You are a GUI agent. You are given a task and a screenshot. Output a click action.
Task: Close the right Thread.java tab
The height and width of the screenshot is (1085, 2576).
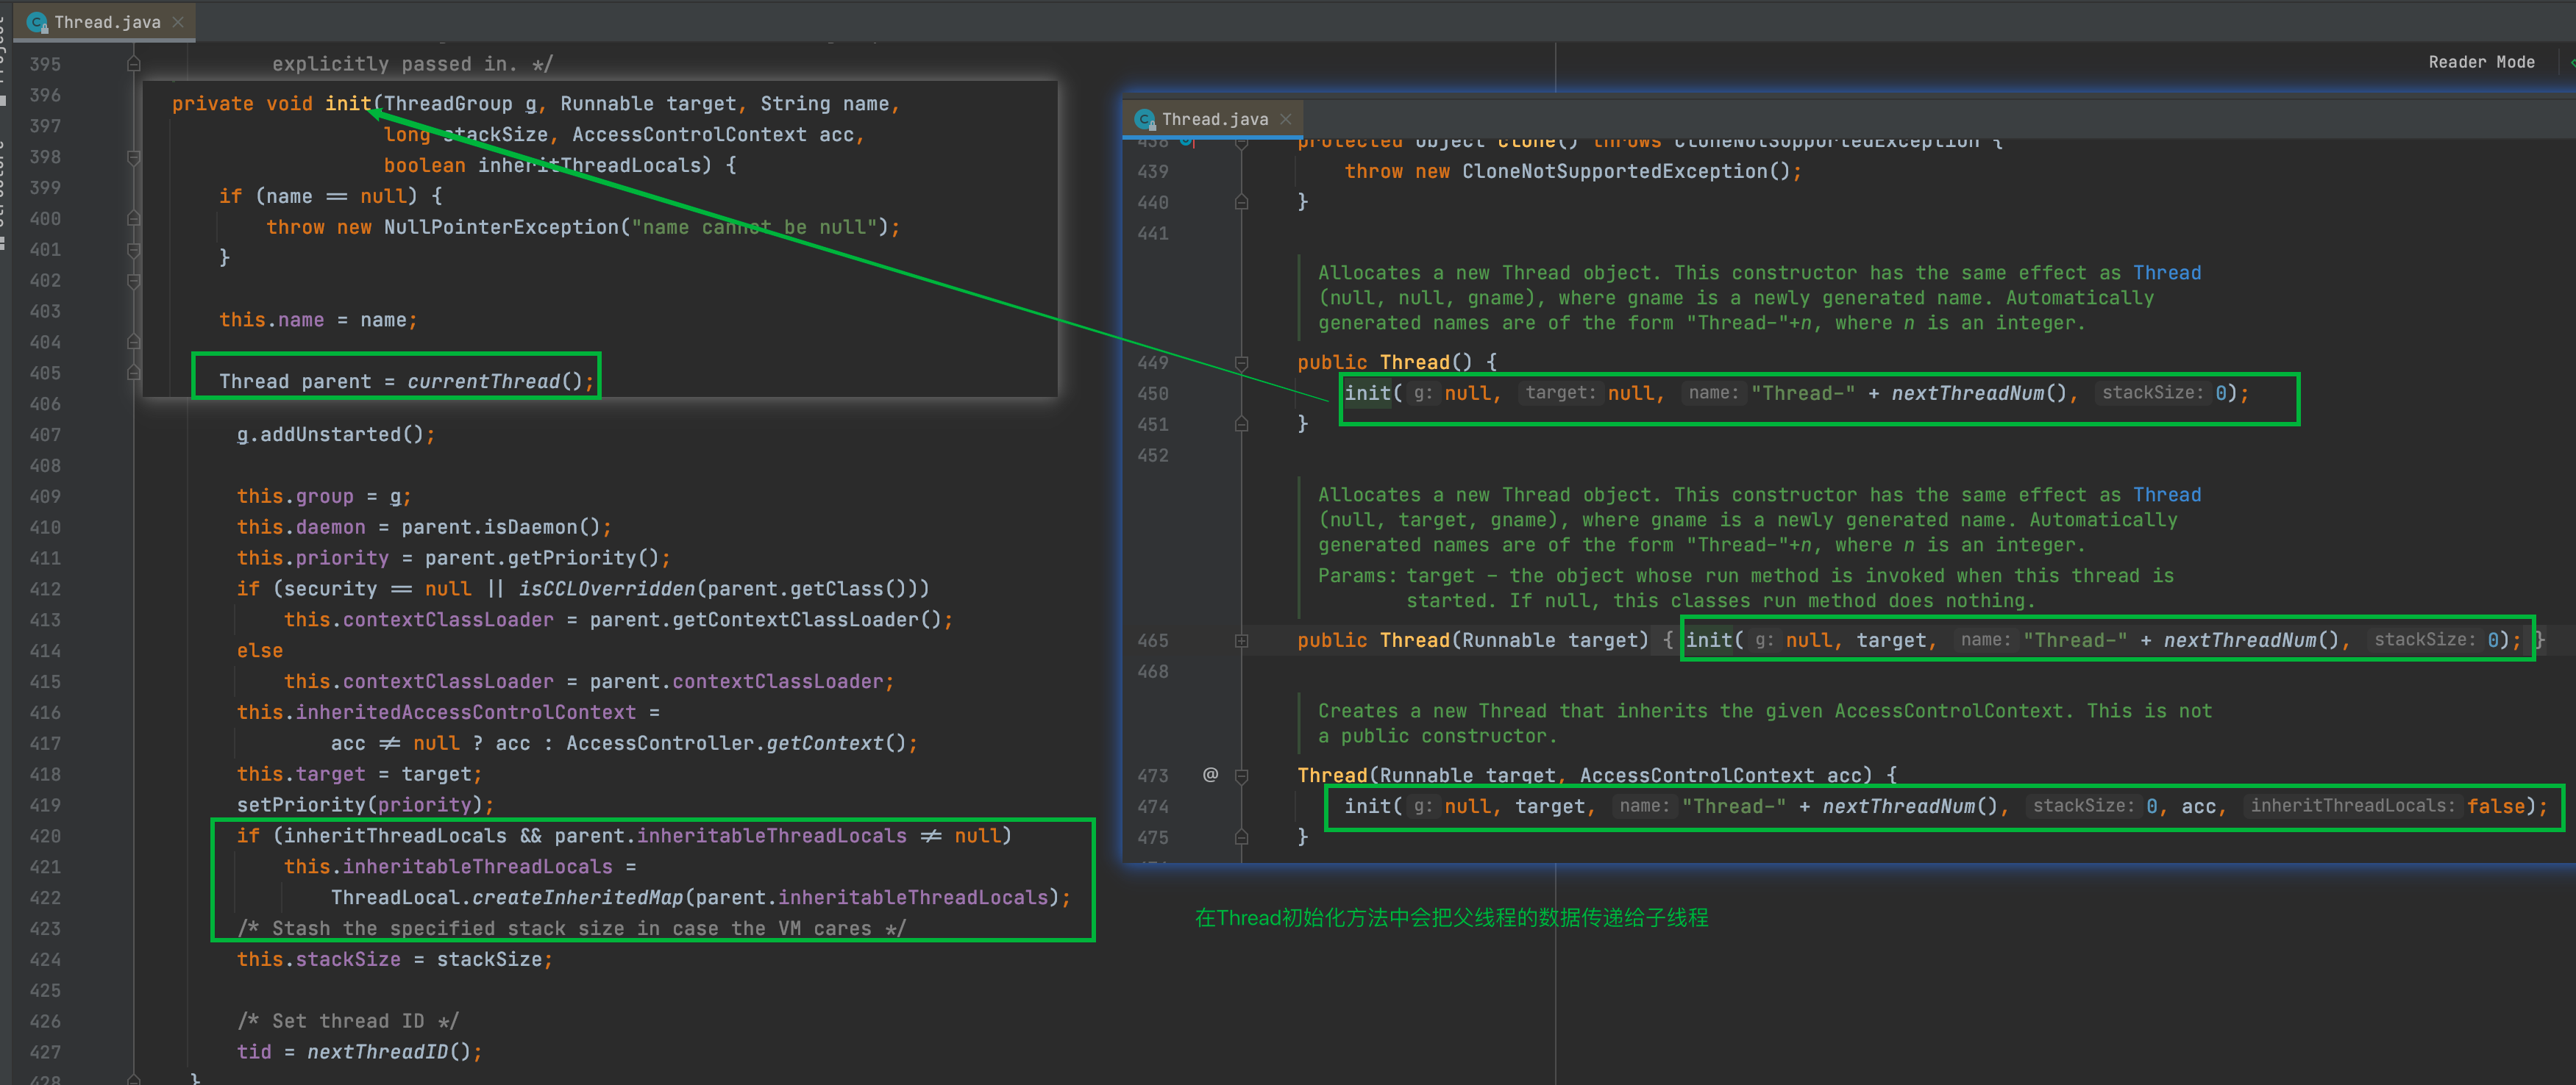pyautogui.click(x=1286, y=119)
